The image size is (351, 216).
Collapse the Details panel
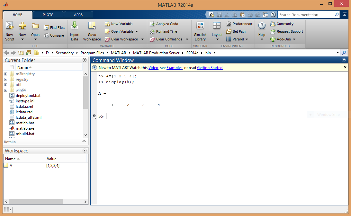pos(84,141)
